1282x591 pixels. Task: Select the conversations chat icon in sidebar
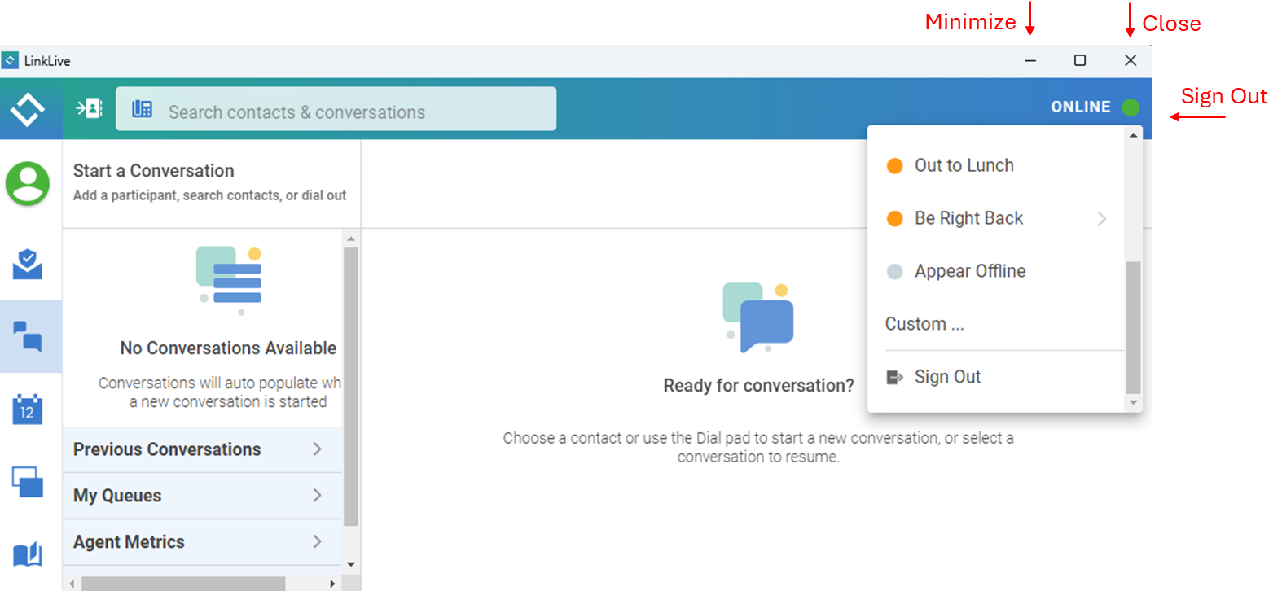point(28,335)
